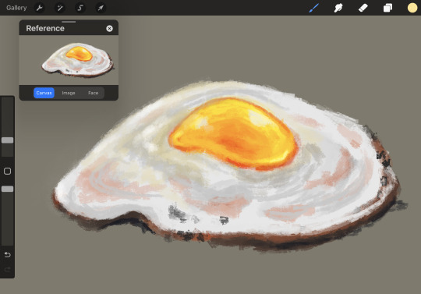Open the Actions wrench menu

[39, 8]
